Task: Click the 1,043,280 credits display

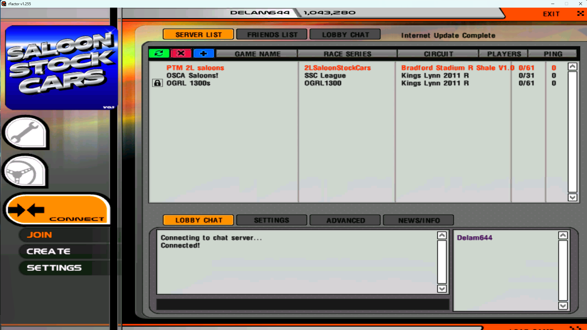Action: pyautogui.click(x=329, y=13)
